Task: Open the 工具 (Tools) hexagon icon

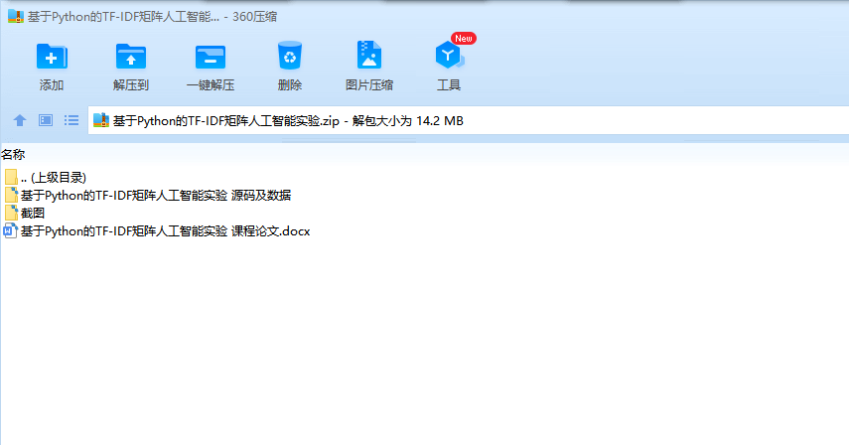Action: coord(449,56)
